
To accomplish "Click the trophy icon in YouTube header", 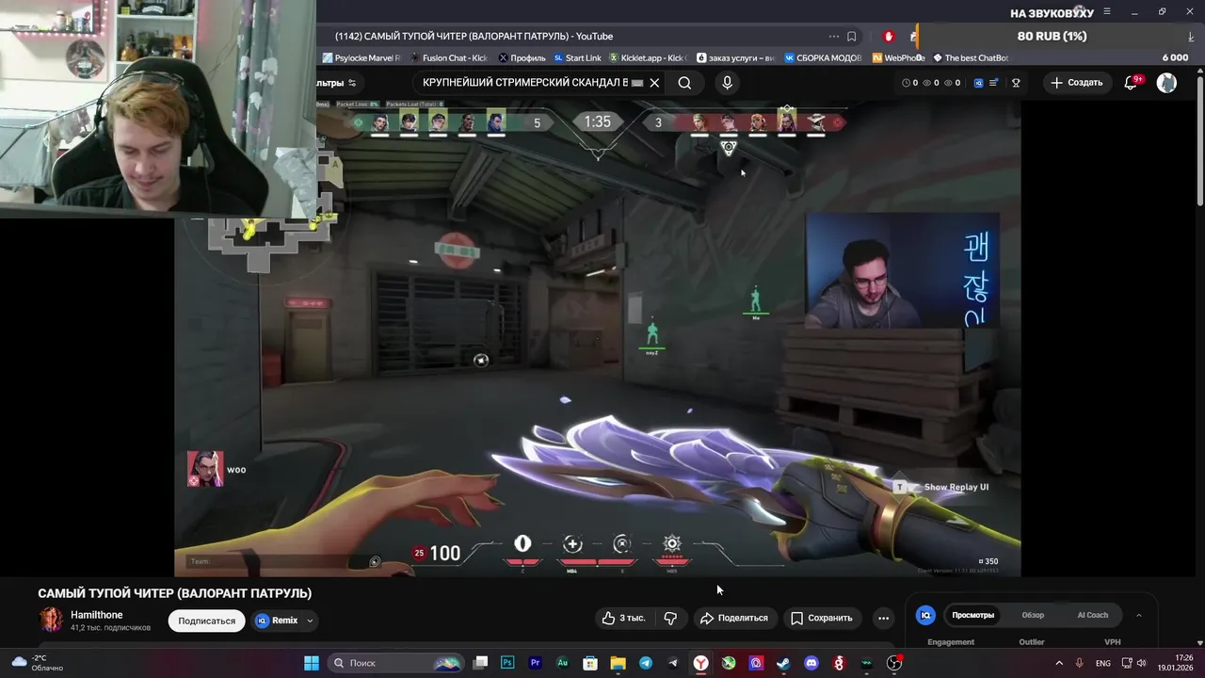I will tap(1016, 83).
